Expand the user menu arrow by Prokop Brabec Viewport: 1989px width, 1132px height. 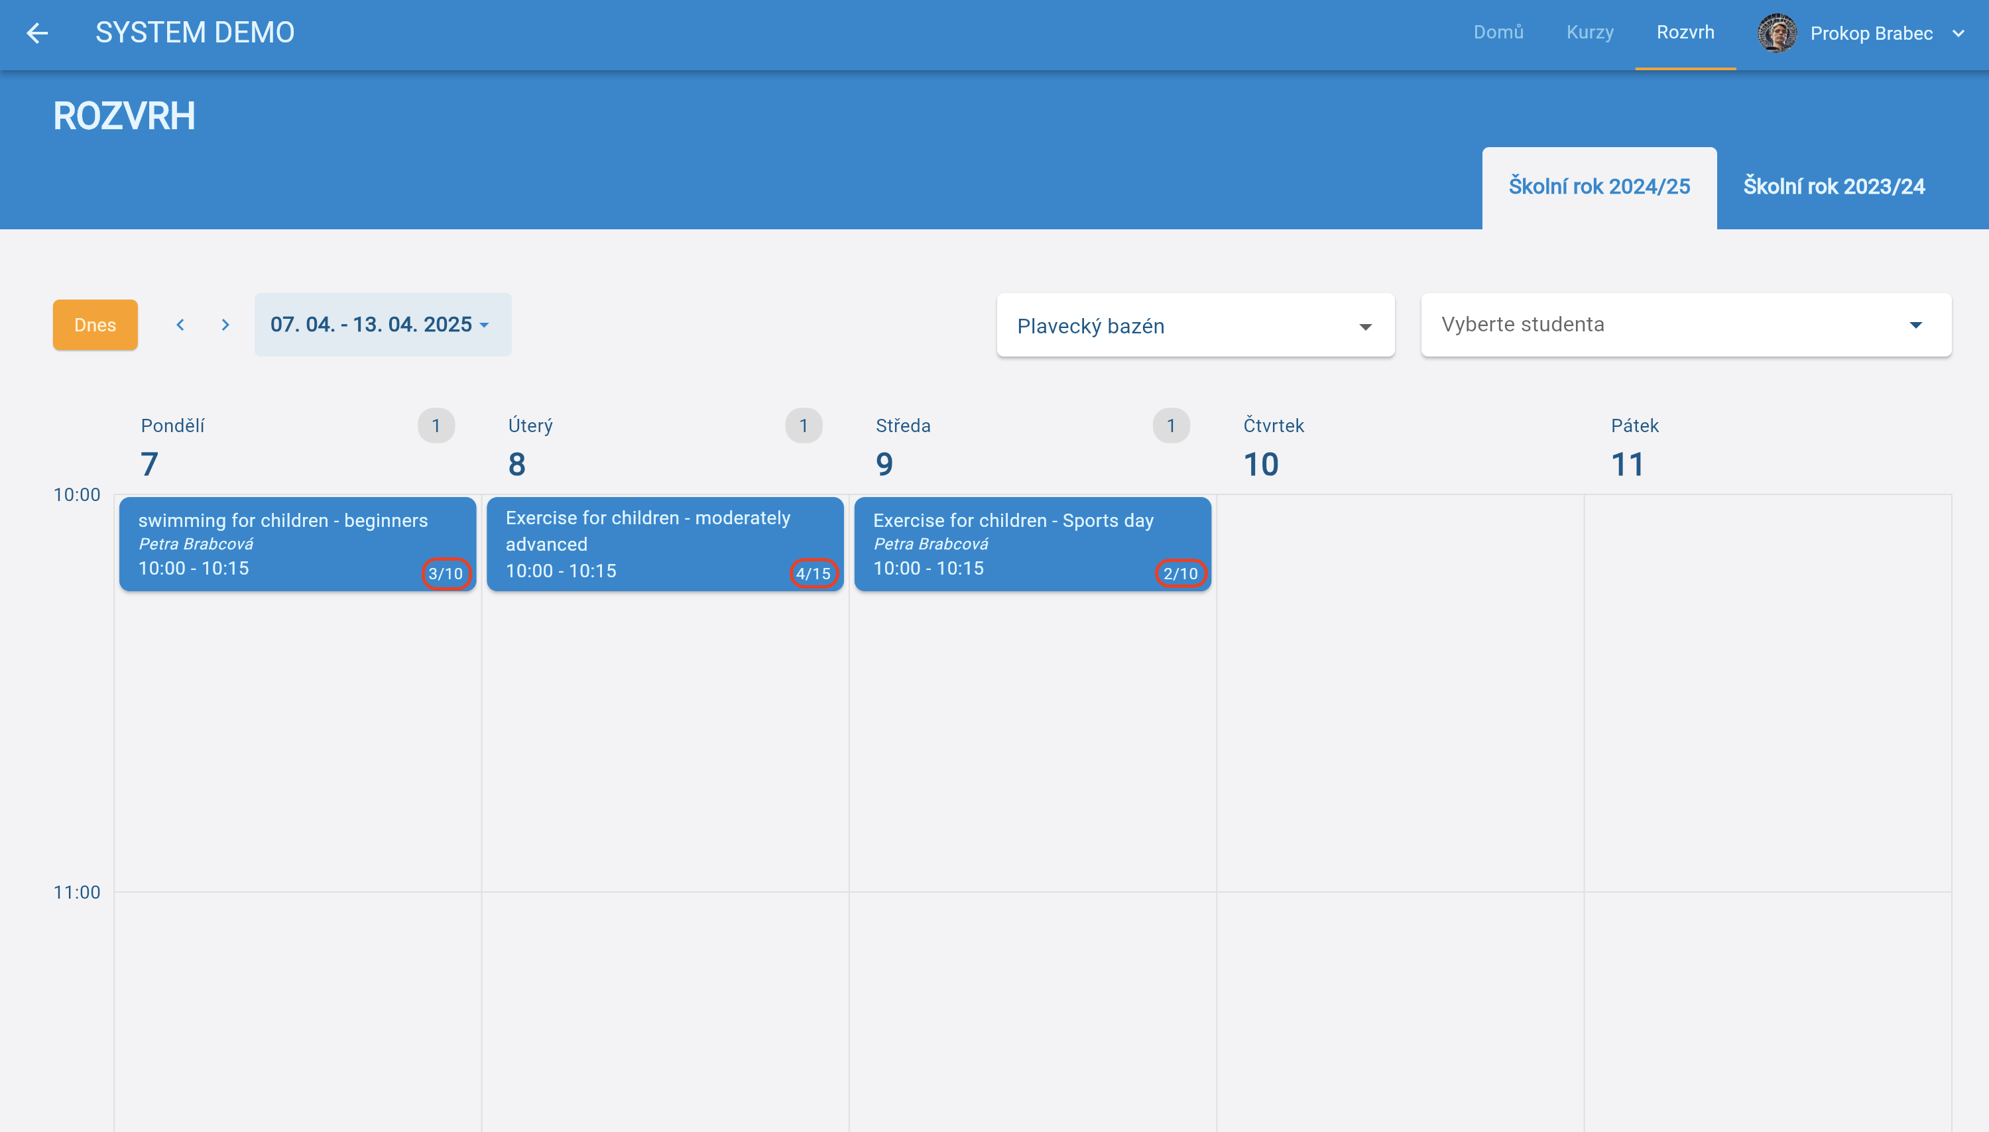[x=1959, y=33]
